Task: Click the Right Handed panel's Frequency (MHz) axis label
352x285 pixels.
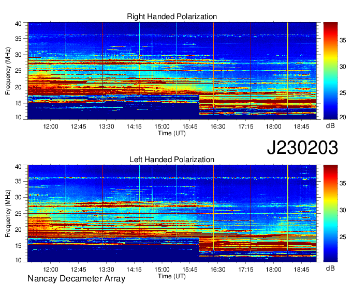Action: pyautogui.click(x=8, y=71)
